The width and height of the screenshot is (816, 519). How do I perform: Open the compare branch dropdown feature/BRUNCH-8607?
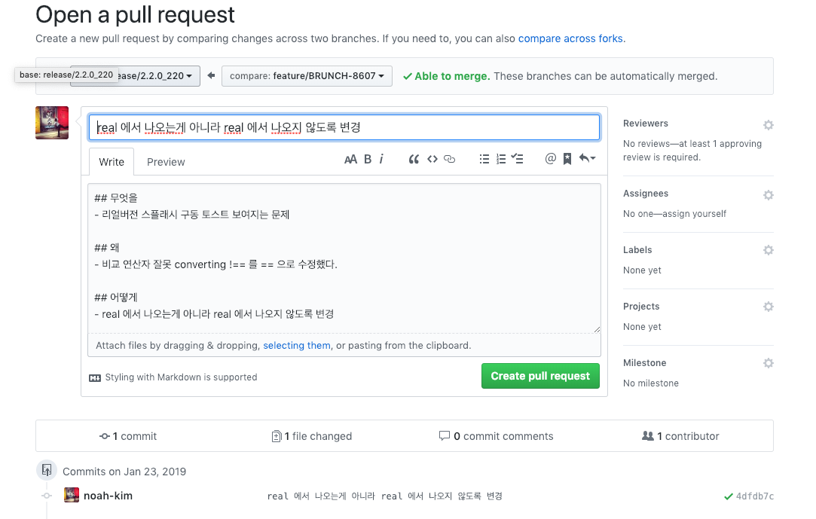coord(306,76)
